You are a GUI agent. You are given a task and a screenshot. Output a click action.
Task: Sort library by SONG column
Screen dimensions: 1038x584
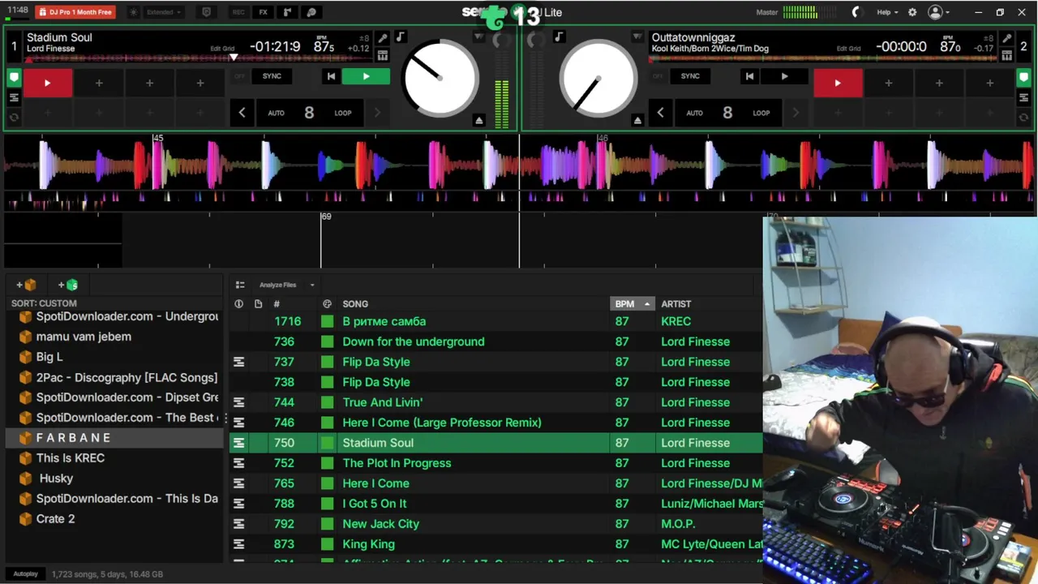click(x=355, y=304)
